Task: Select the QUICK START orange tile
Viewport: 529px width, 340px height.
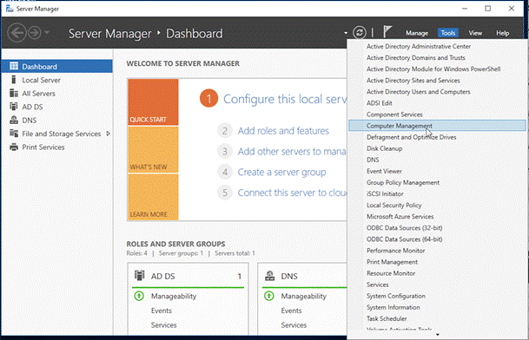Action: point(153,102)
